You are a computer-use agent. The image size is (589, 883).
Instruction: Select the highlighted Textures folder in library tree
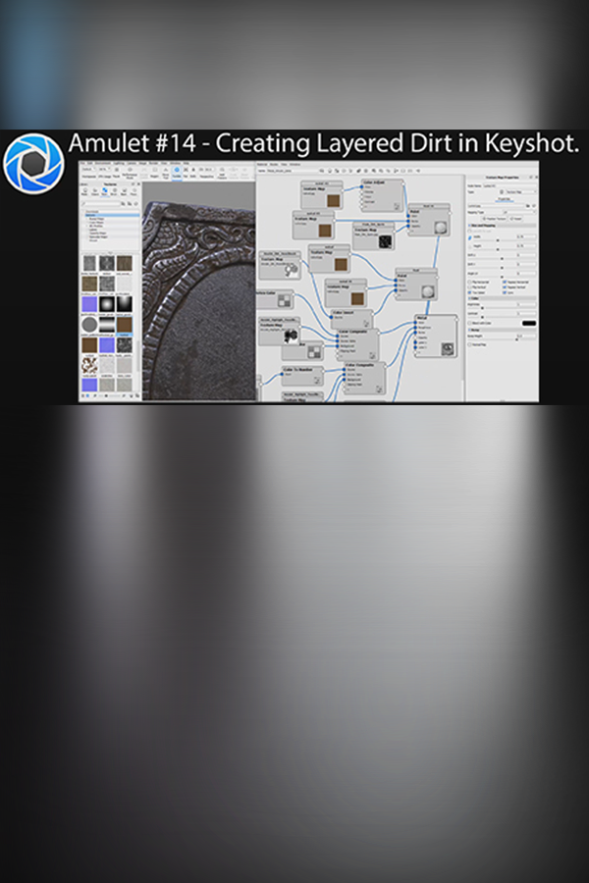pos(113,215)
